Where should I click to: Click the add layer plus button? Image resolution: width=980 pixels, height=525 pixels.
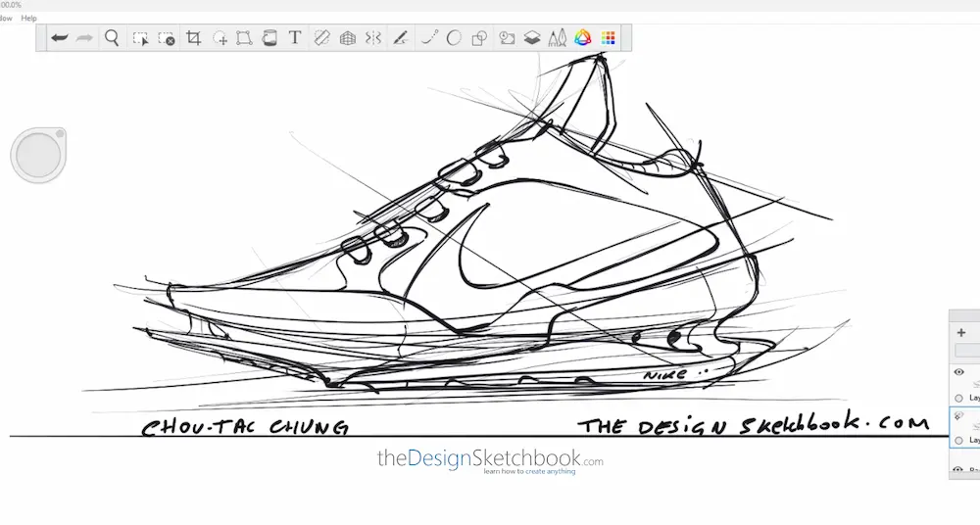tap(961, 332)
